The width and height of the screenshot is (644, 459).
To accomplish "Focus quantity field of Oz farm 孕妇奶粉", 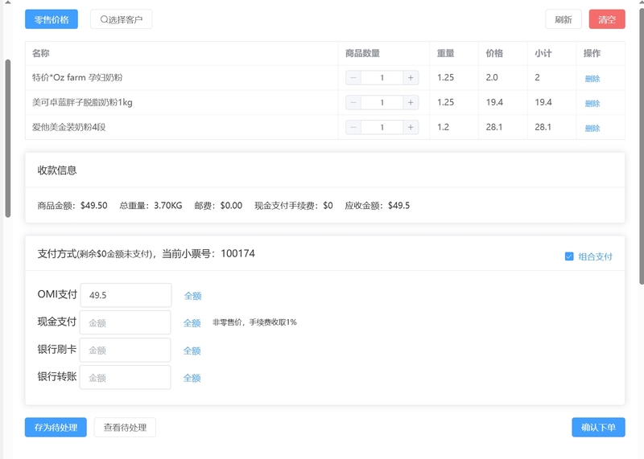I will point(382,77).
